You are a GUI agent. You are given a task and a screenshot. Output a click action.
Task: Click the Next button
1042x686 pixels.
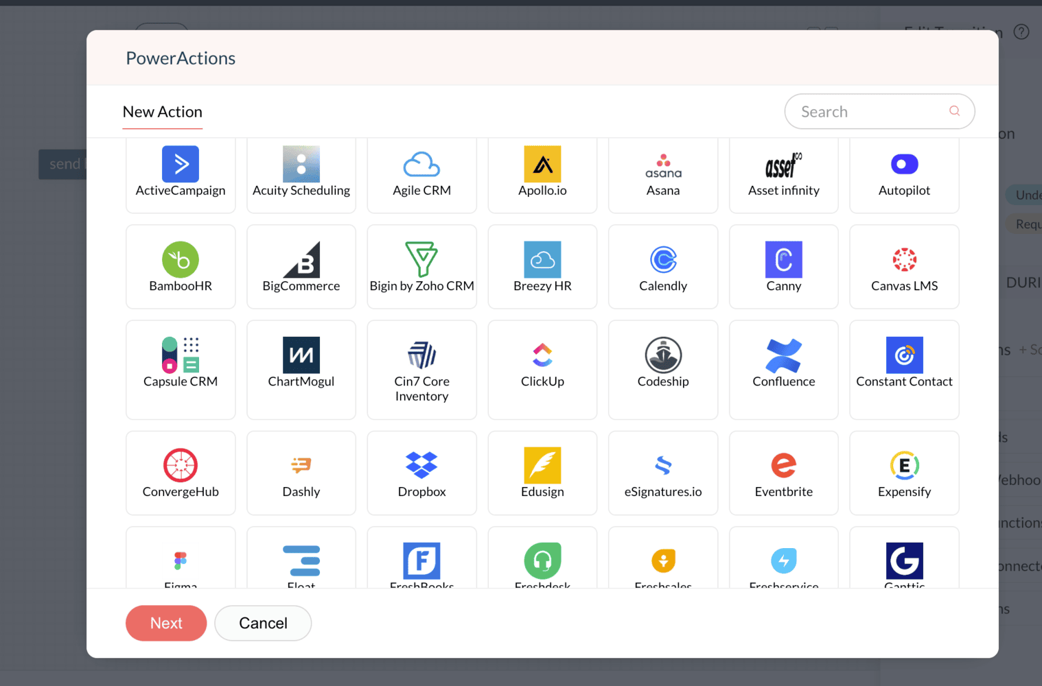[x=166, y=623]
